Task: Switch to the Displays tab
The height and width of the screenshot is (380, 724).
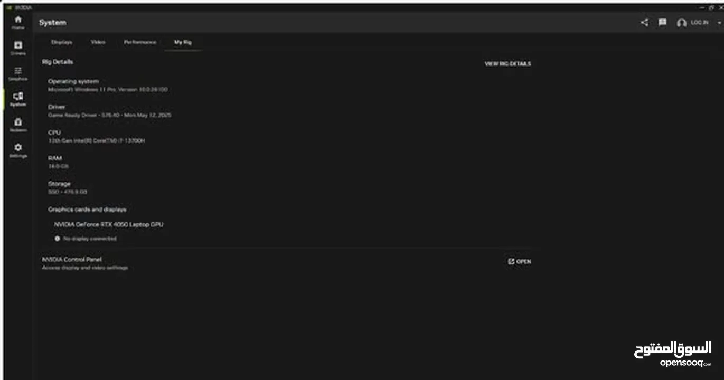Action: tap(62, 42)
